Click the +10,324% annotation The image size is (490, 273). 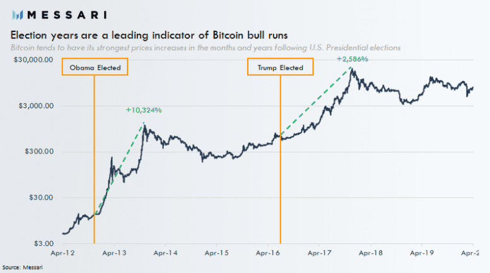point(144,110)
